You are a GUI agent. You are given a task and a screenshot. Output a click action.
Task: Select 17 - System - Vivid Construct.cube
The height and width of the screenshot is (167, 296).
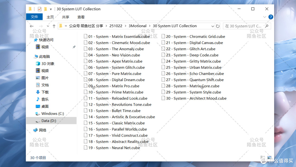coord(118,135)
